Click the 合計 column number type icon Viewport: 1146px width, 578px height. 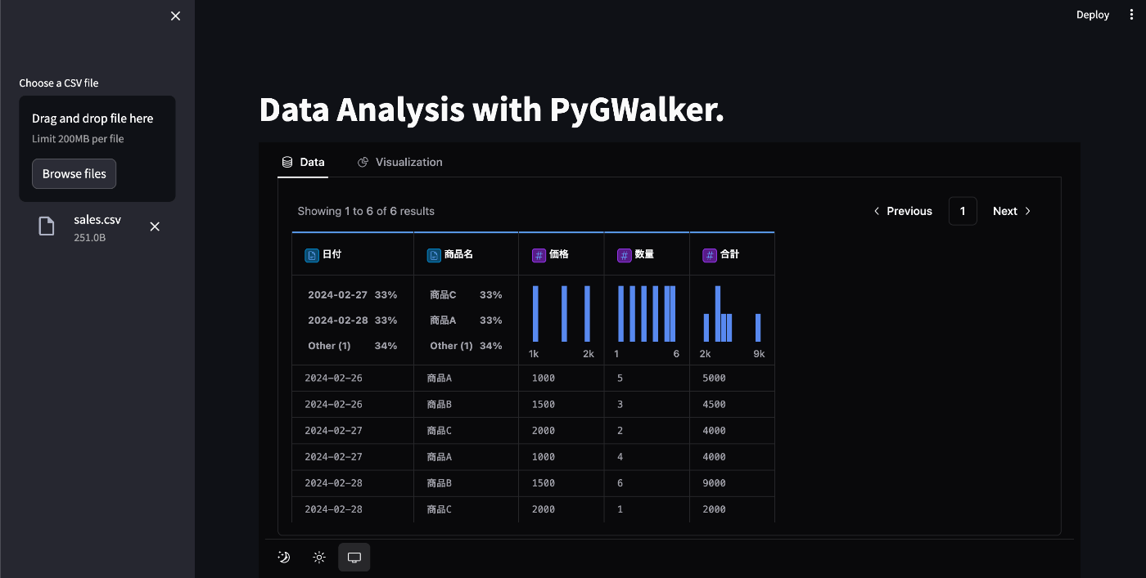pyautogui.click(x=710, y=255)
